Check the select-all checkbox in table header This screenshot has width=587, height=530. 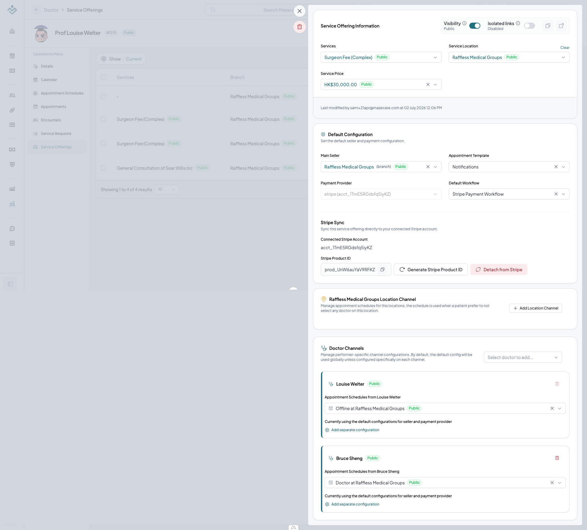tap(103, 77)
